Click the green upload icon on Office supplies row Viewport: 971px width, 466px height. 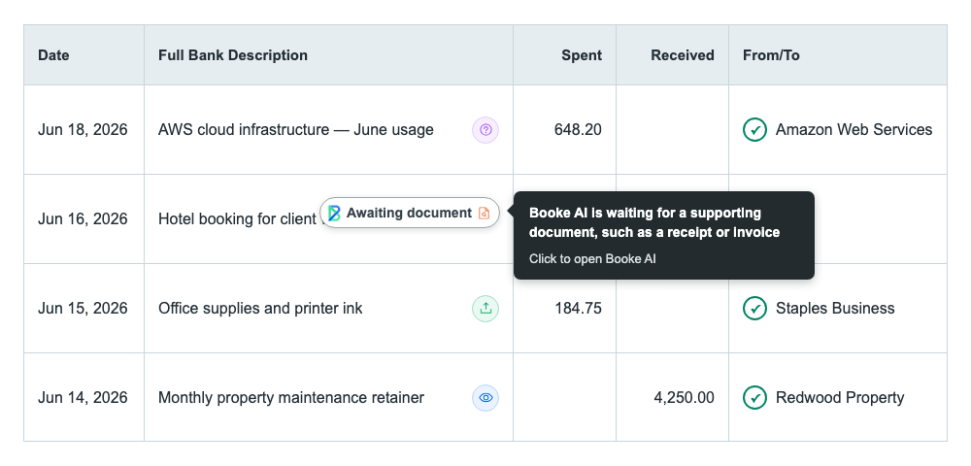coord(485,308)
